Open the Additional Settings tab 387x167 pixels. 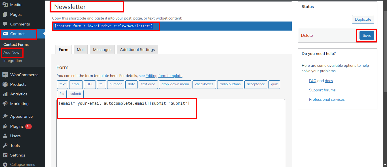point(138,50)
